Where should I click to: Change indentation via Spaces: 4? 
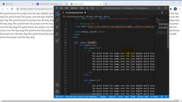click(112, 97)
